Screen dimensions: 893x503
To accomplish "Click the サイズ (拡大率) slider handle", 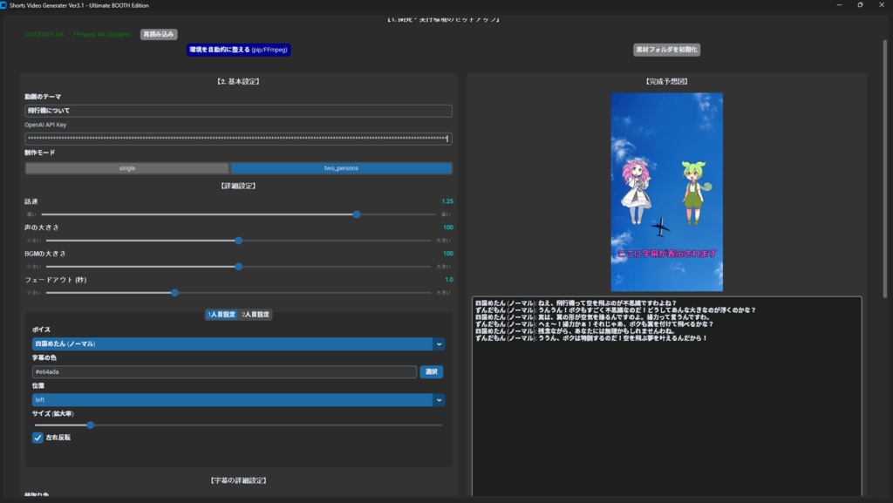I will pos(90,425).
